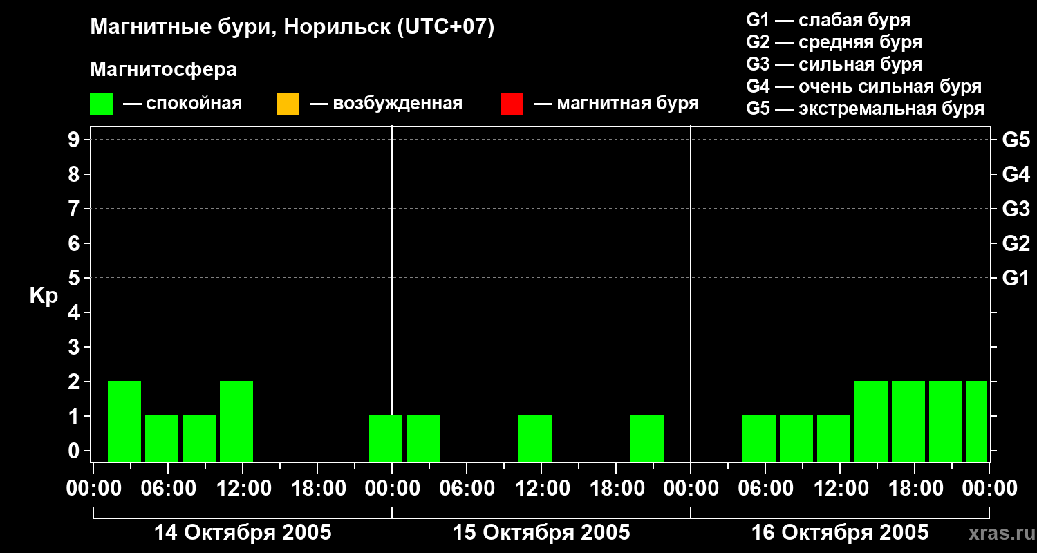This screenshot has width=1037, height=553.
Task: Click the '— магнитная буря' legend label
Action: (616, 104)
